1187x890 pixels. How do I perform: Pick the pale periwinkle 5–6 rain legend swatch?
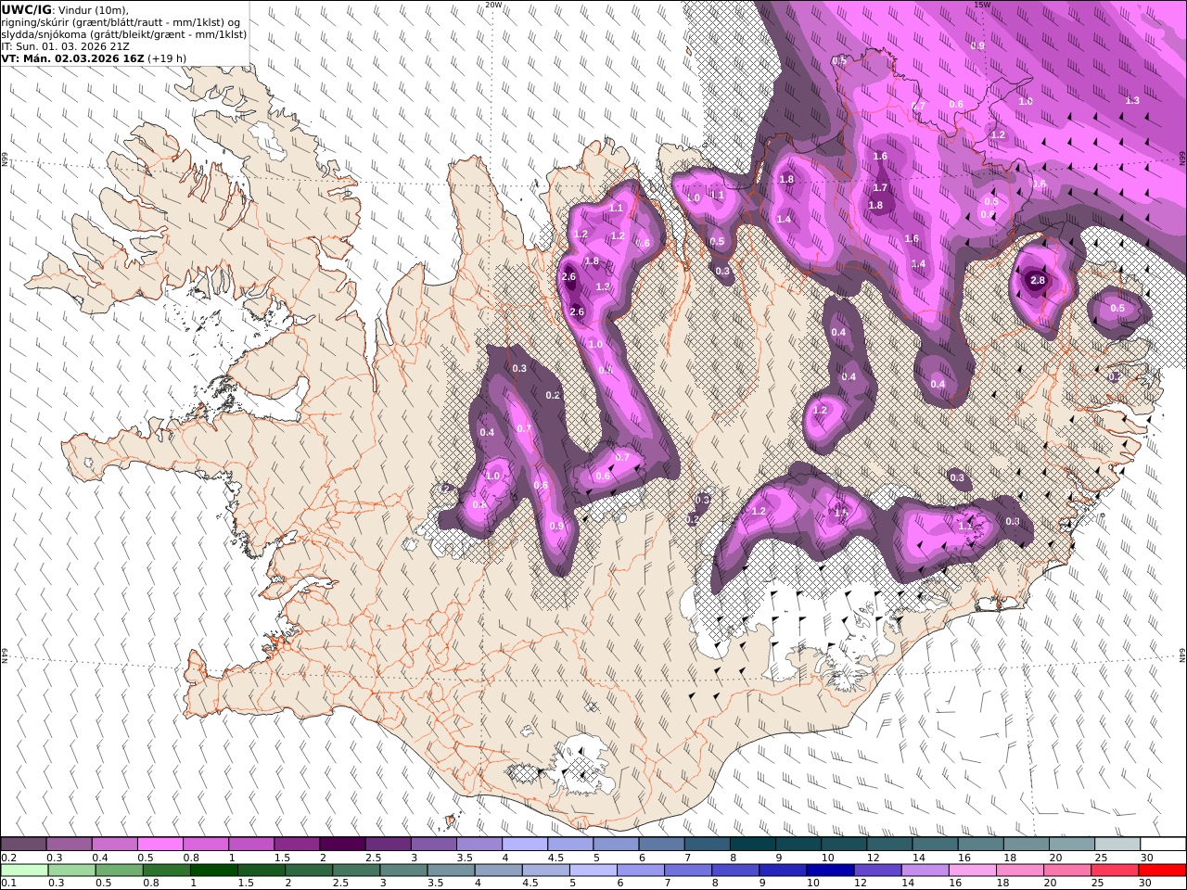click(593, 871)
